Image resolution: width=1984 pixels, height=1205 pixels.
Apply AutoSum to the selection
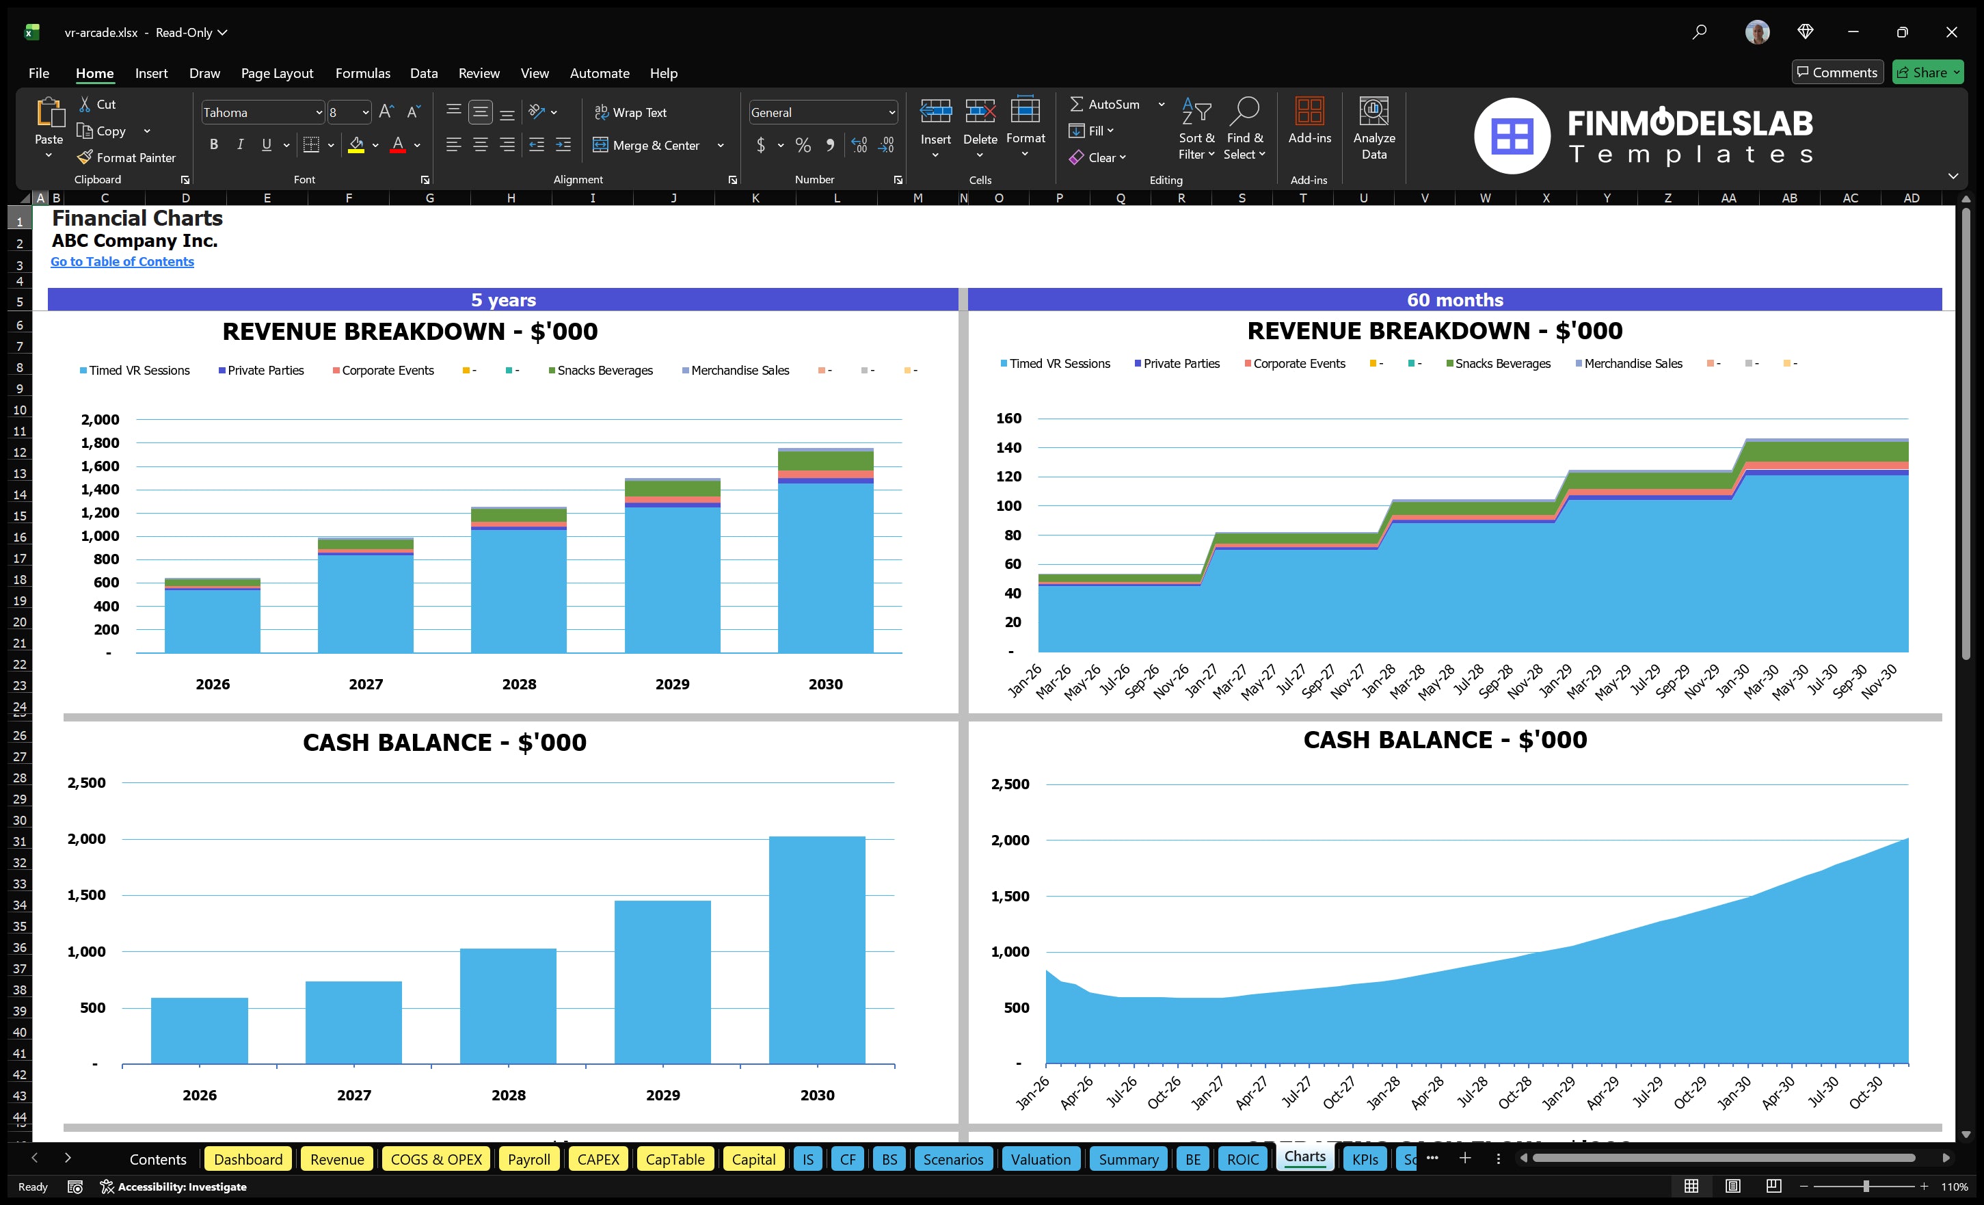(1109, 104)
